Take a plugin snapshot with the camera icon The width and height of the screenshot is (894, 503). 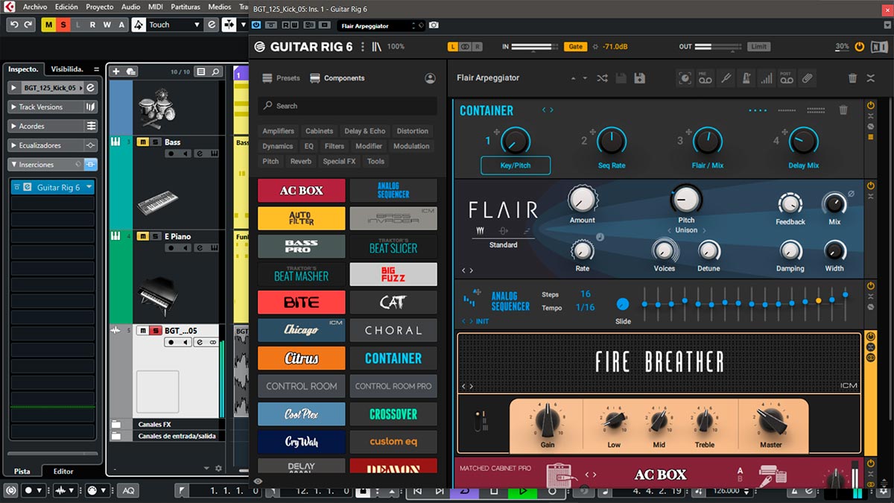(434, 25)
